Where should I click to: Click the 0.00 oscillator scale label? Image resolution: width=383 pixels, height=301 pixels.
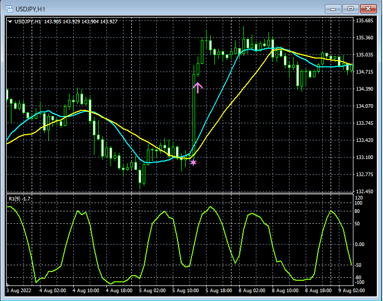(x=359, y=244)
